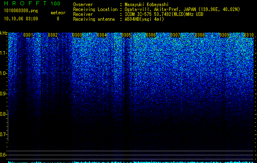Viewport: 257px width, 163px height.
Task: Click the 0.8 frequency axis label
Action: [3, 114]
